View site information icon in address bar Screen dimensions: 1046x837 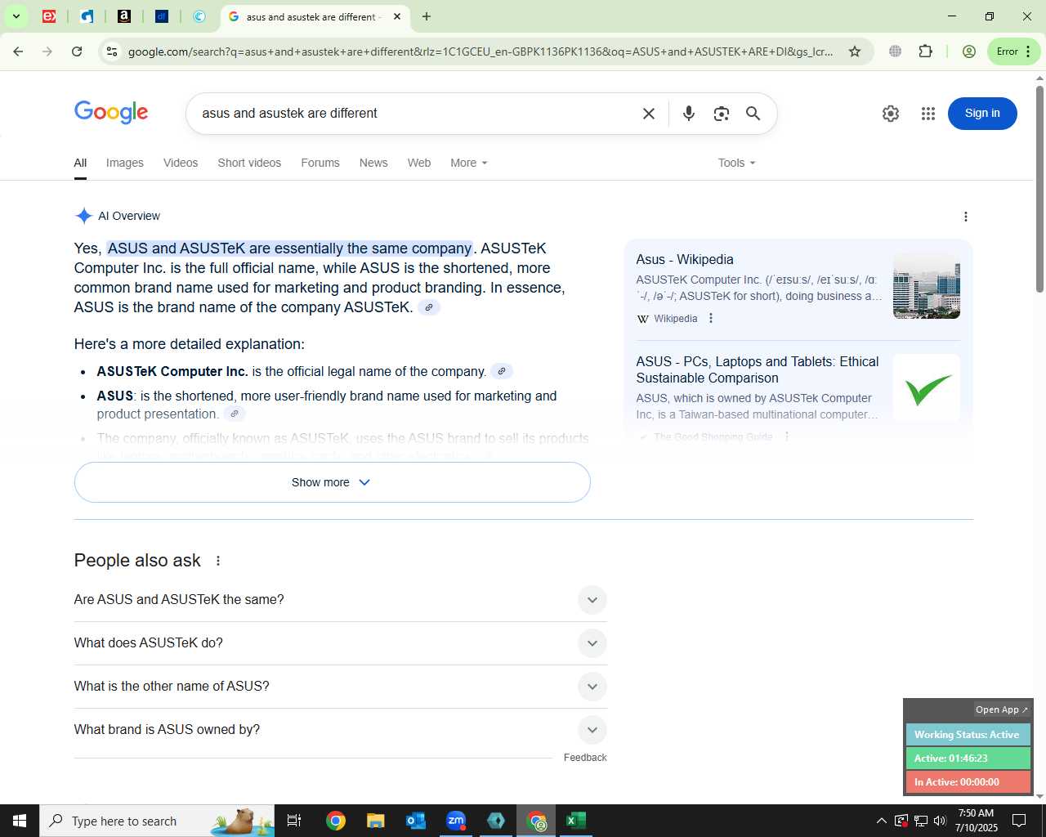click(x=112, y=51)
